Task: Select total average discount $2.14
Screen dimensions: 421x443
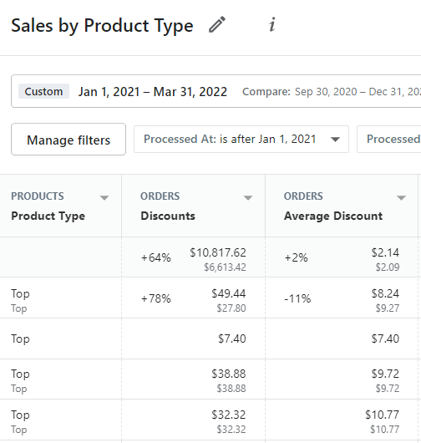Action: 385,252
